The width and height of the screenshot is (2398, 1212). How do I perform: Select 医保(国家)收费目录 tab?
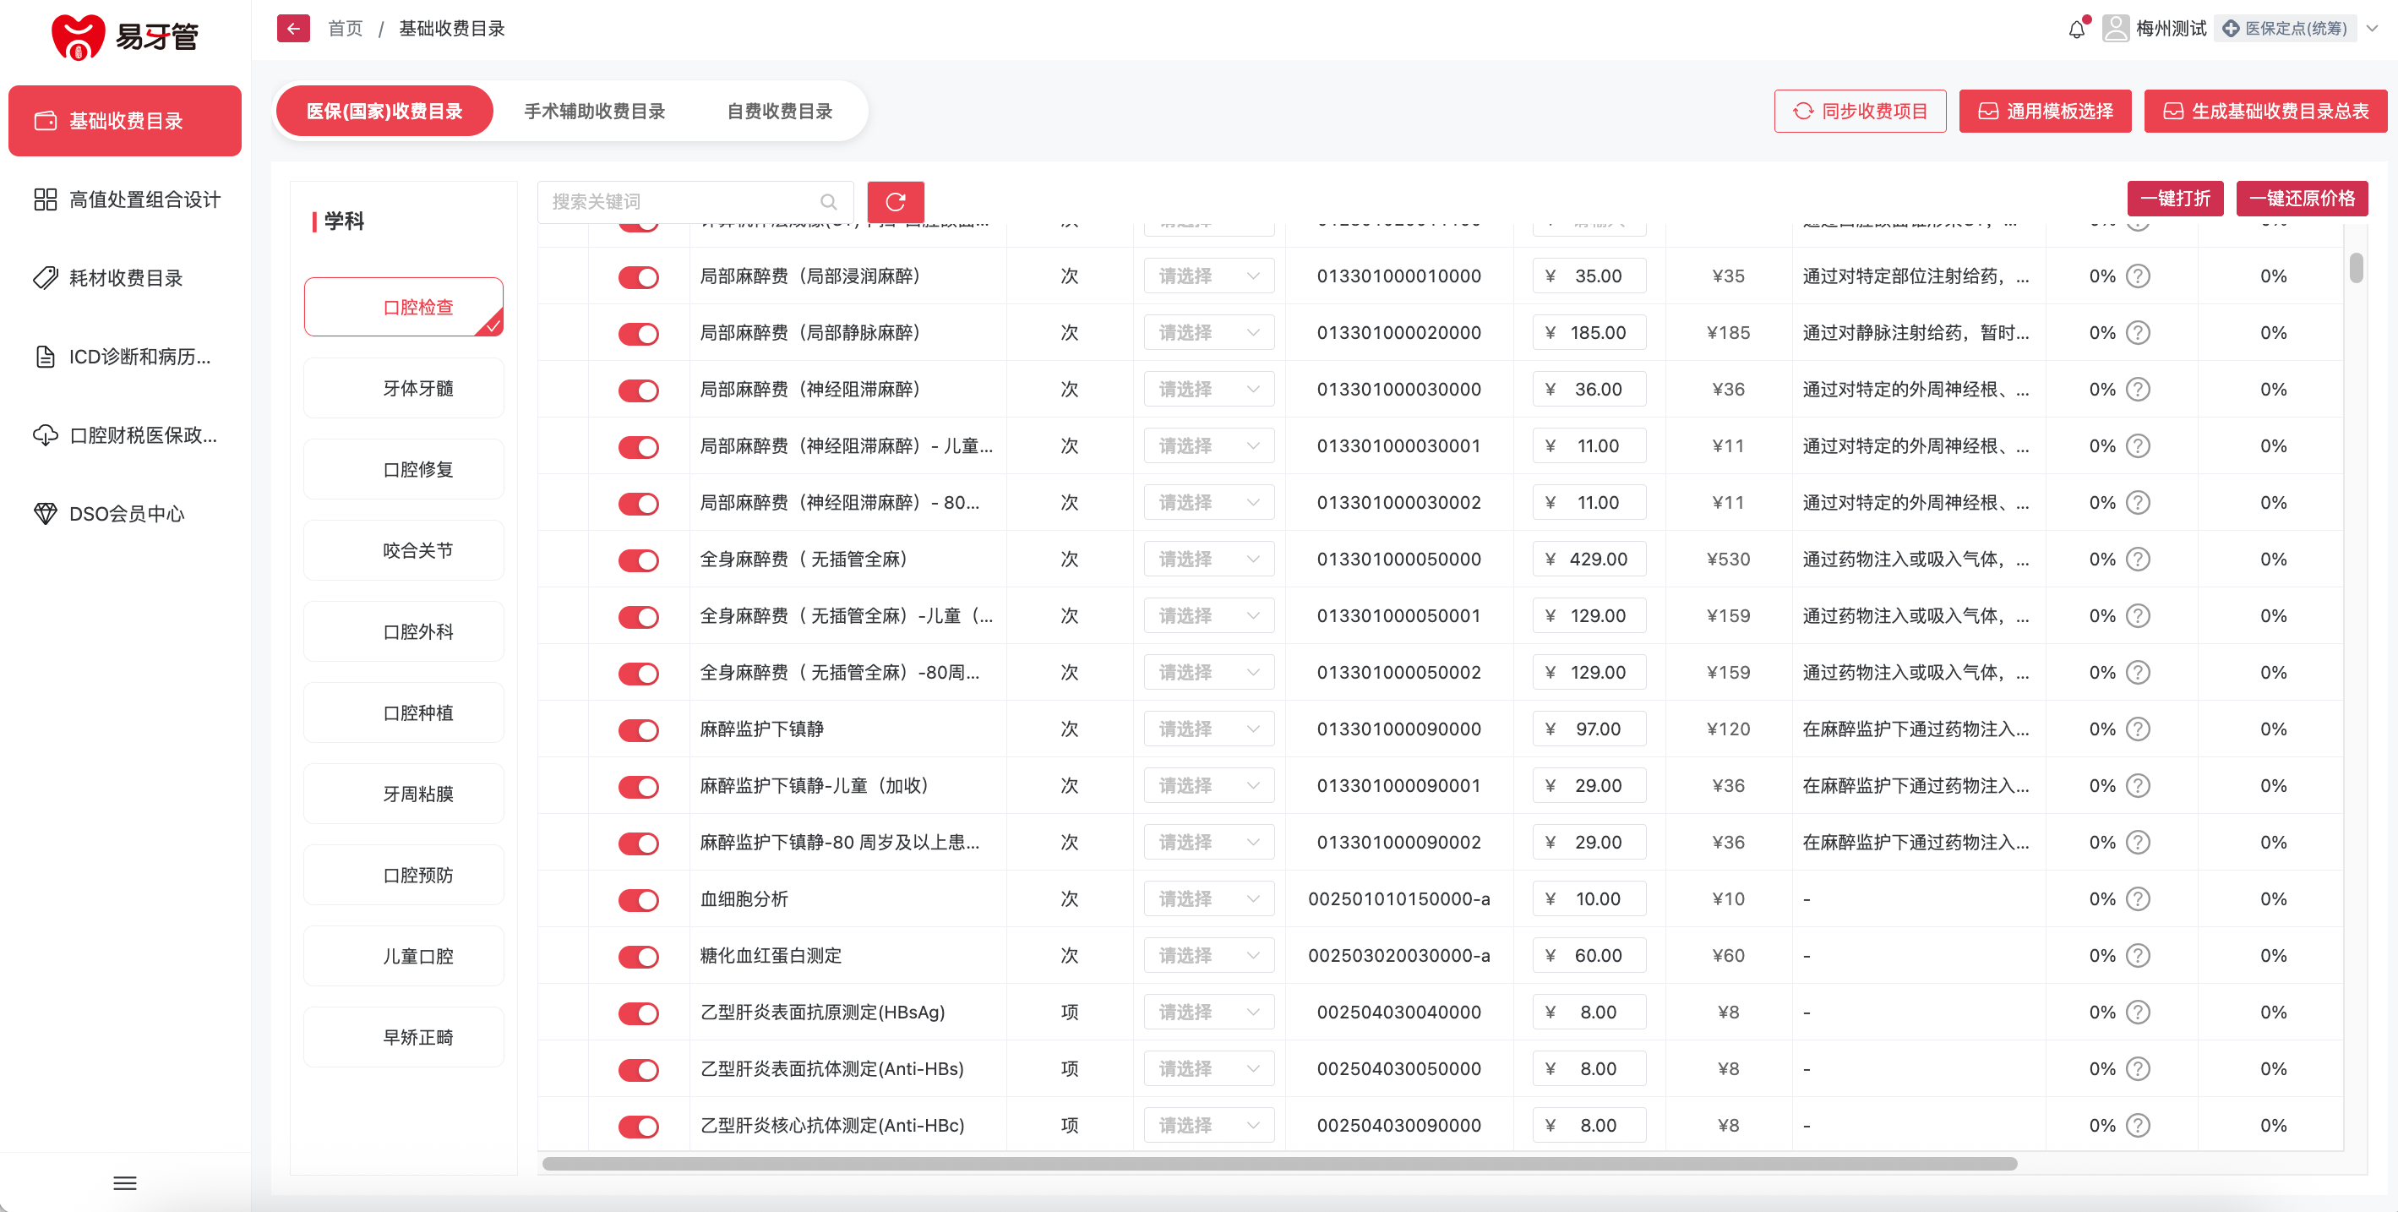(x=384, y=111)
